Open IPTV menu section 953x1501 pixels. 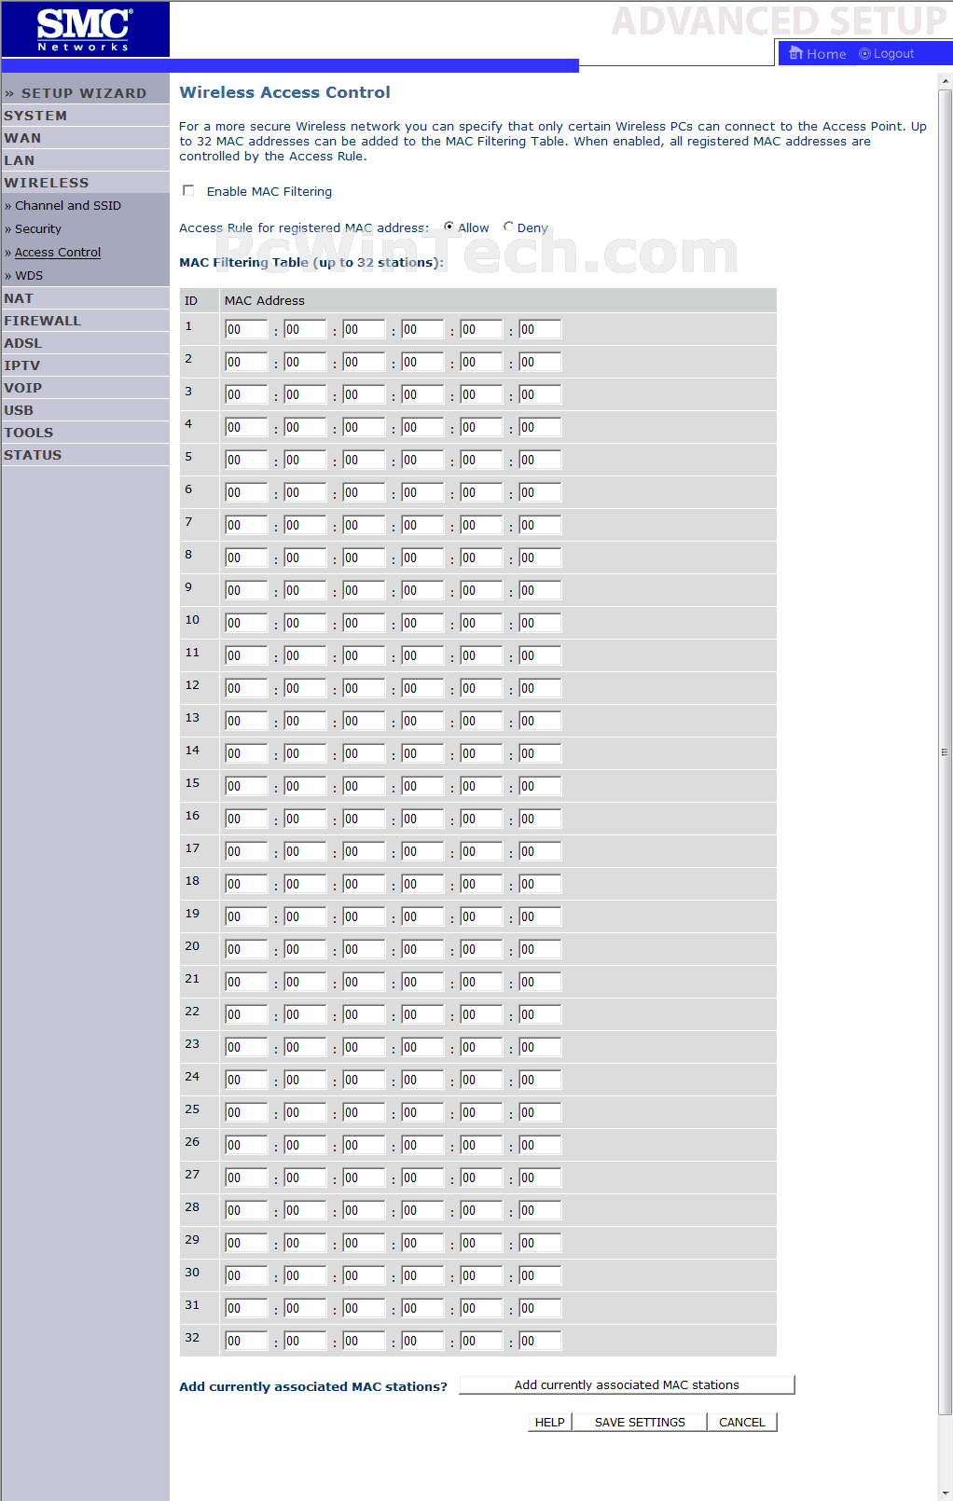[22, 365]
